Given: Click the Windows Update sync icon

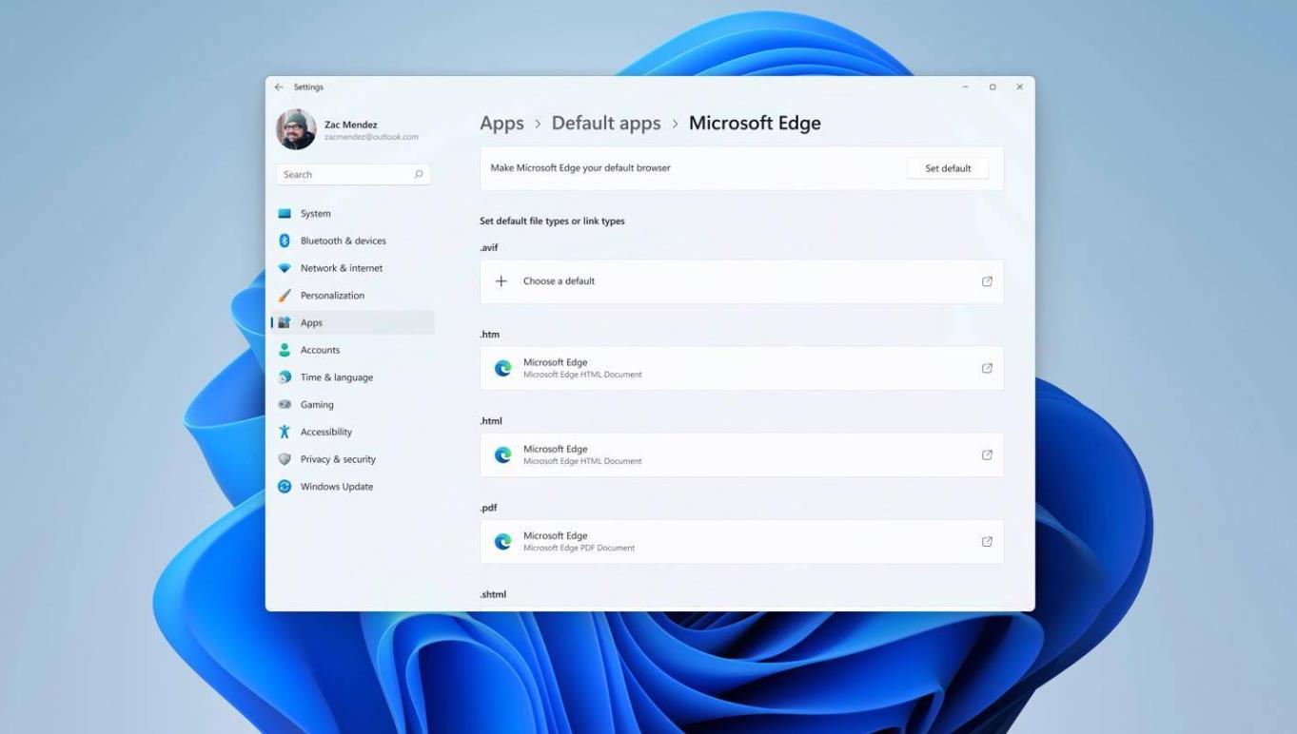Looking at the screenshot, I should tap(285, 487).
